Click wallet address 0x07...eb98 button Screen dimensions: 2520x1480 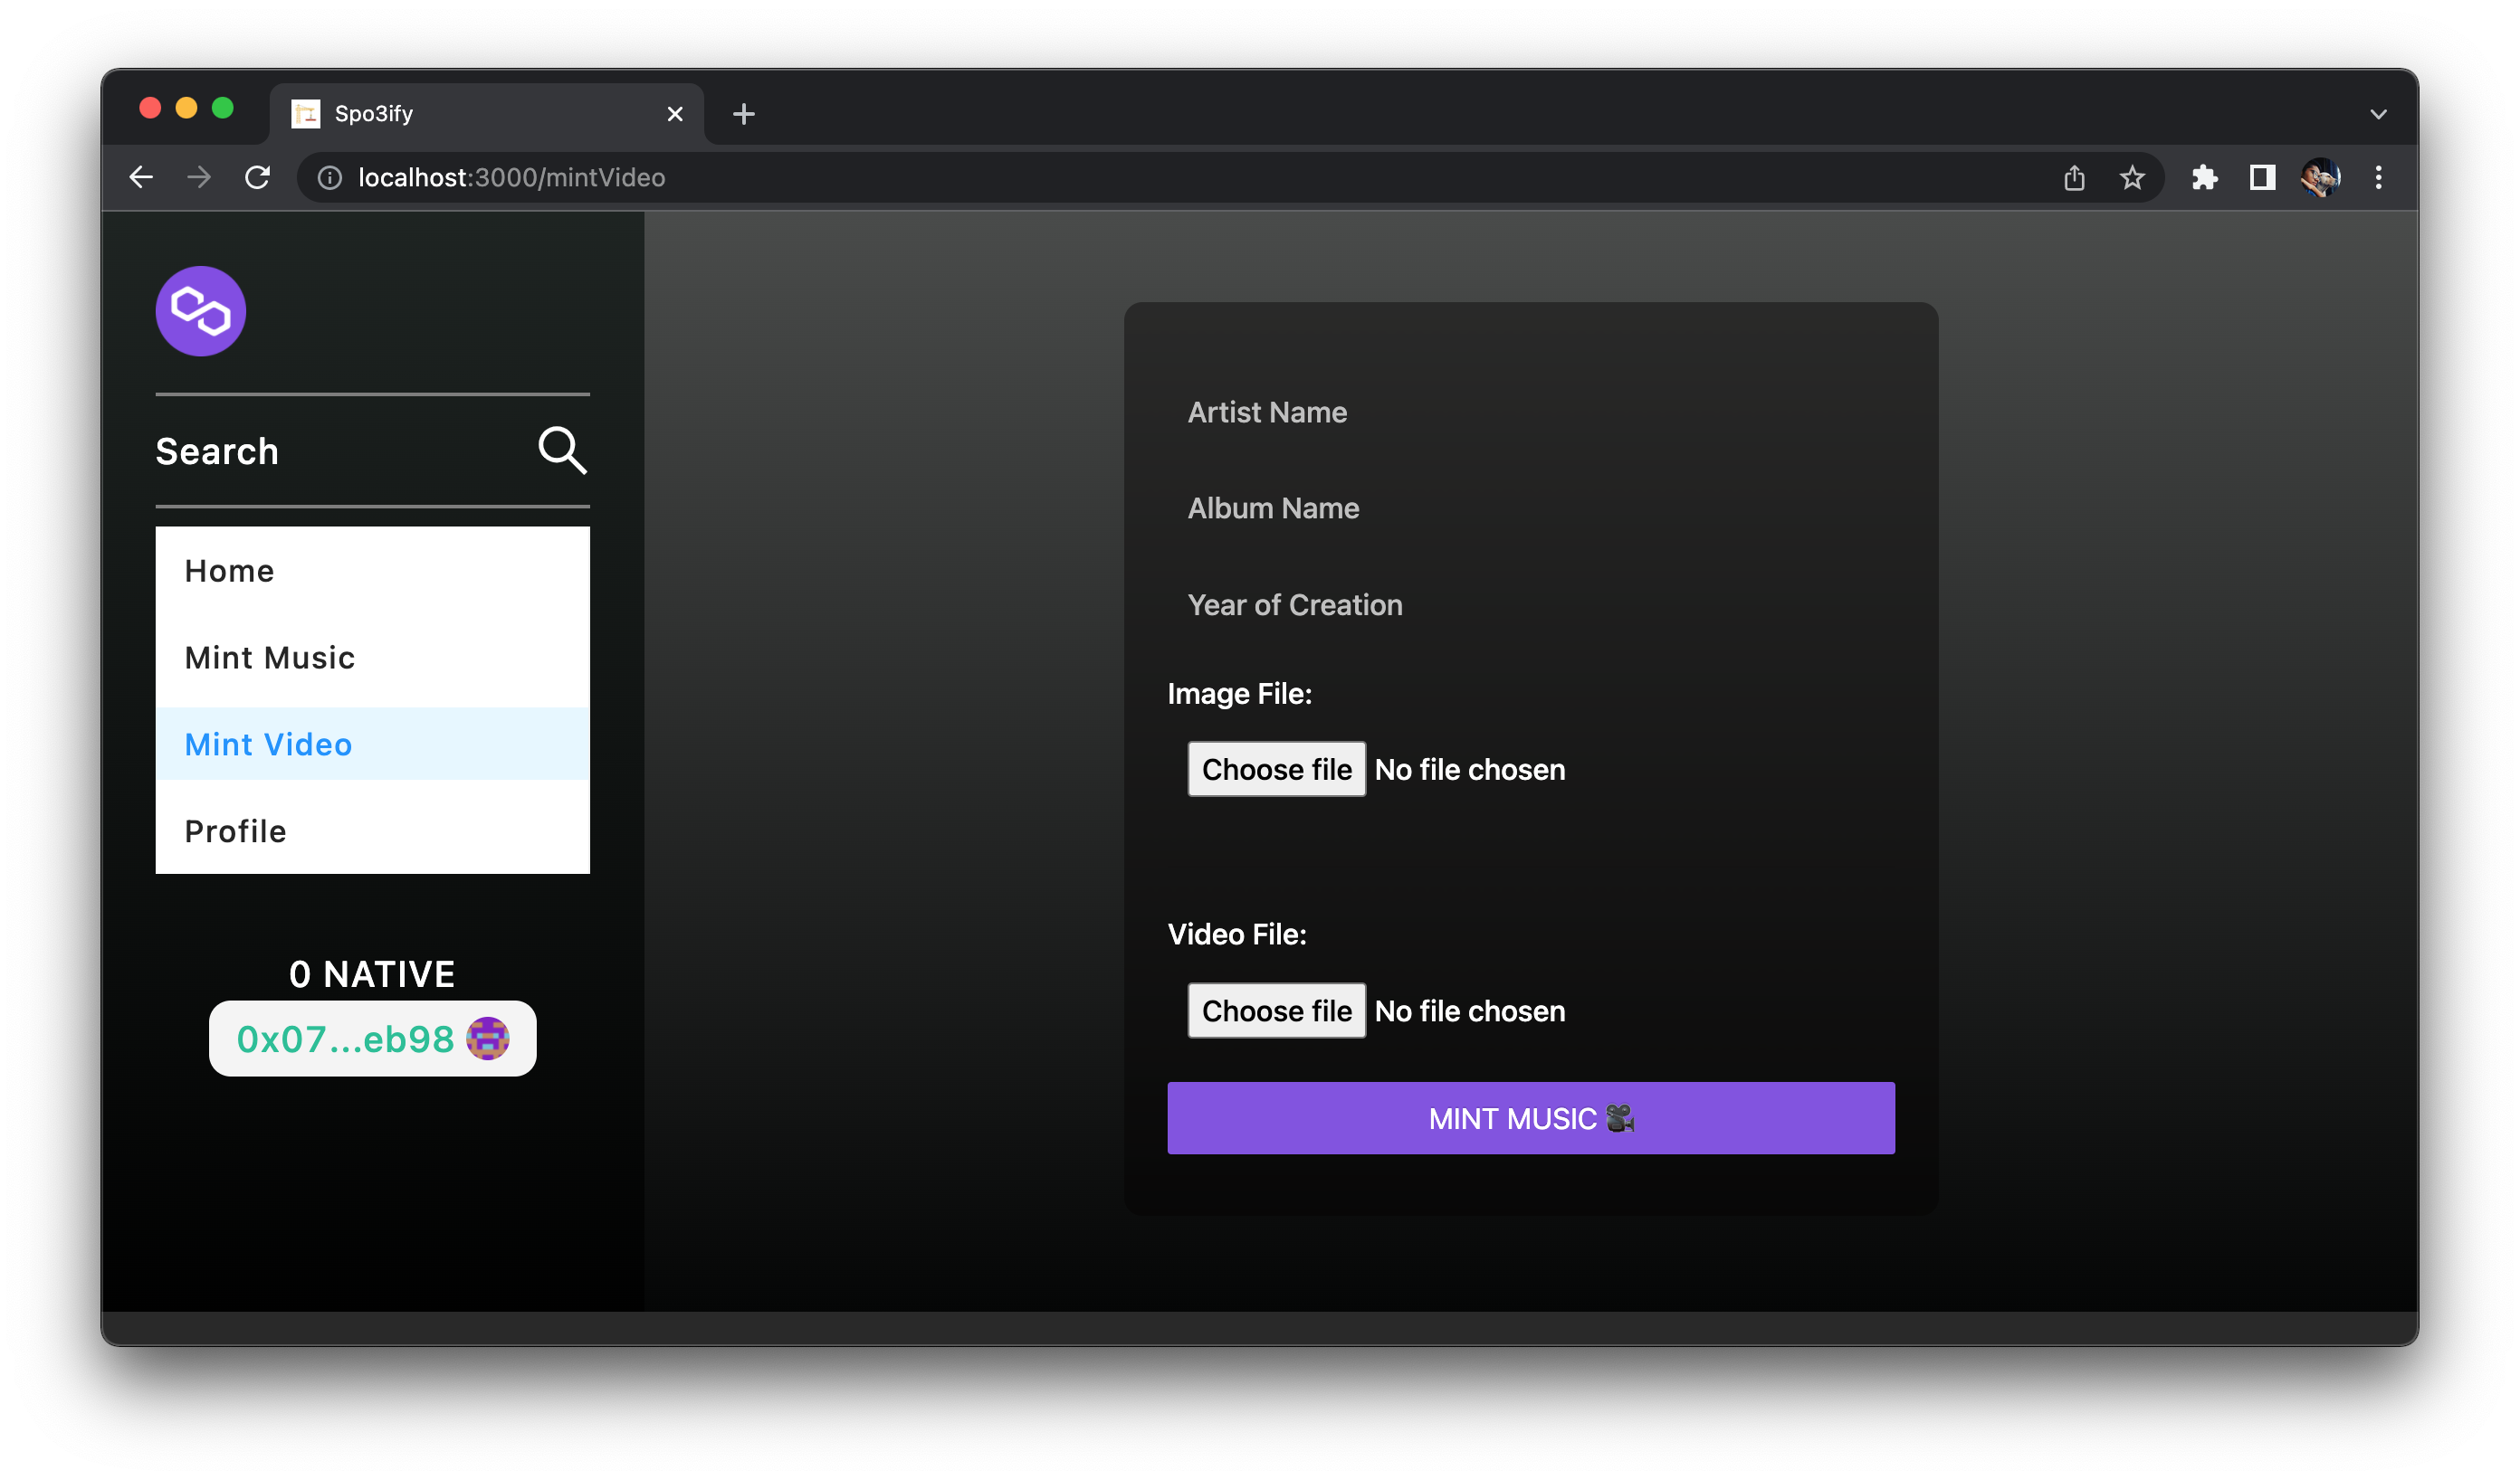click(372, 1039)
